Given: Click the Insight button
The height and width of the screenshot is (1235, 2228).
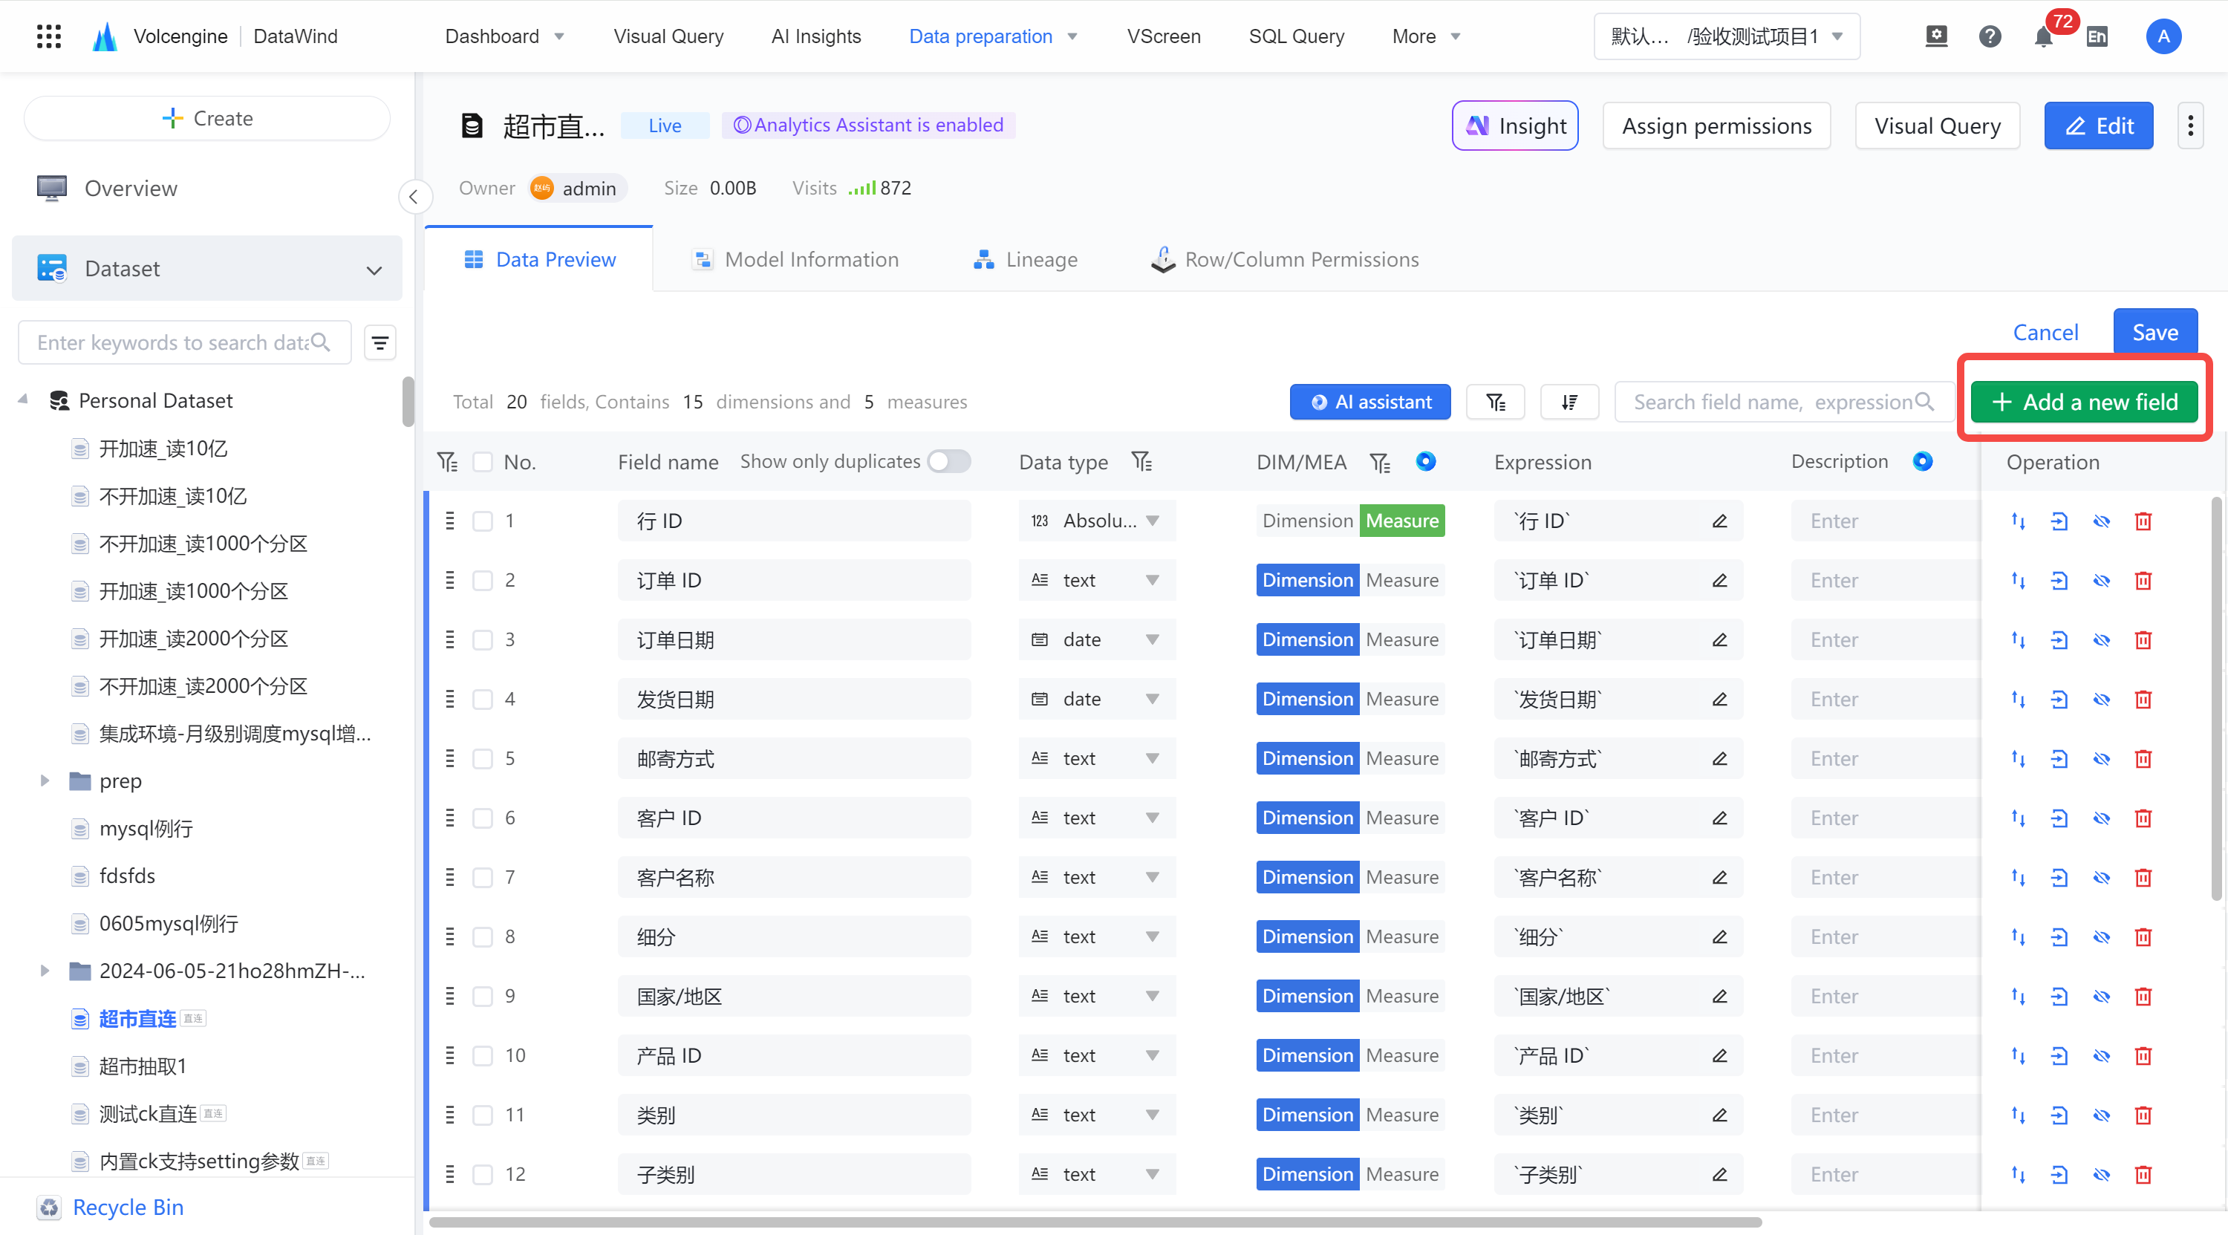Looking at the screenshot, I should [x=1514, y=126].
